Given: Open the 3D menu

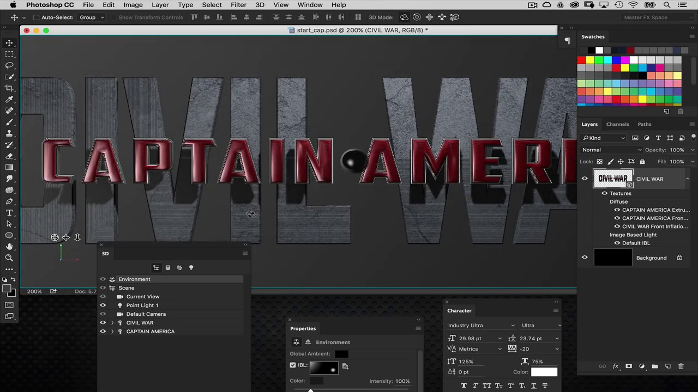Looking at the screenshot, I should 260,5.
